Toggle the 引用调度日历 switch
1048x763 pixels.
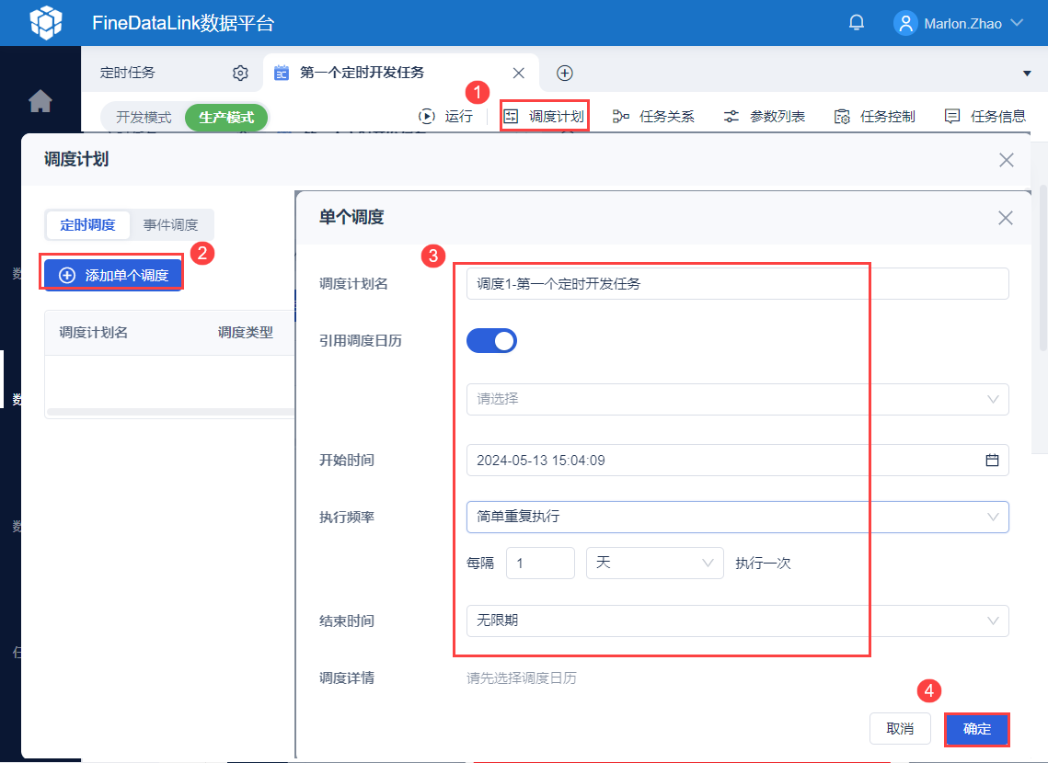491,340
